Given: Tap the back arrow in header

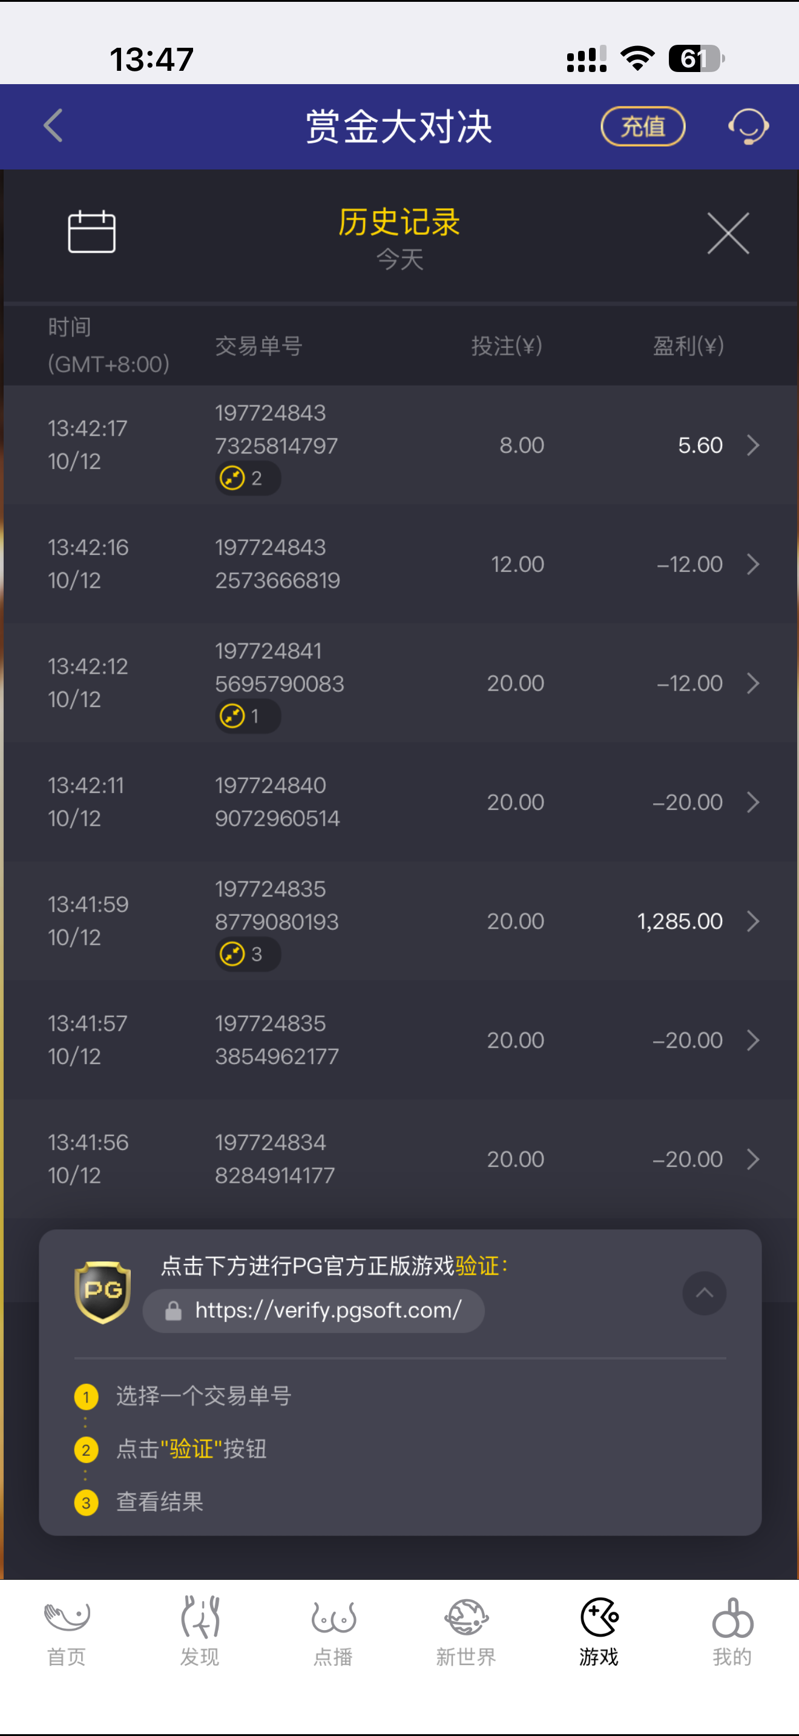Looking at the screenshot, I should tap(53, 126).
